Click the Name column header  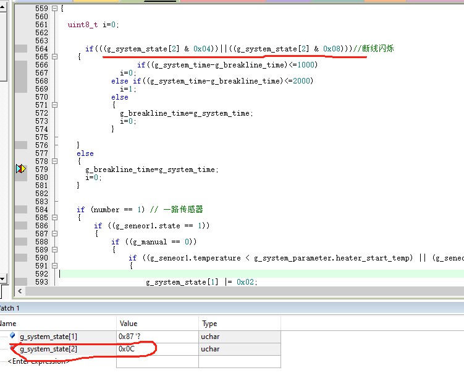58,324
